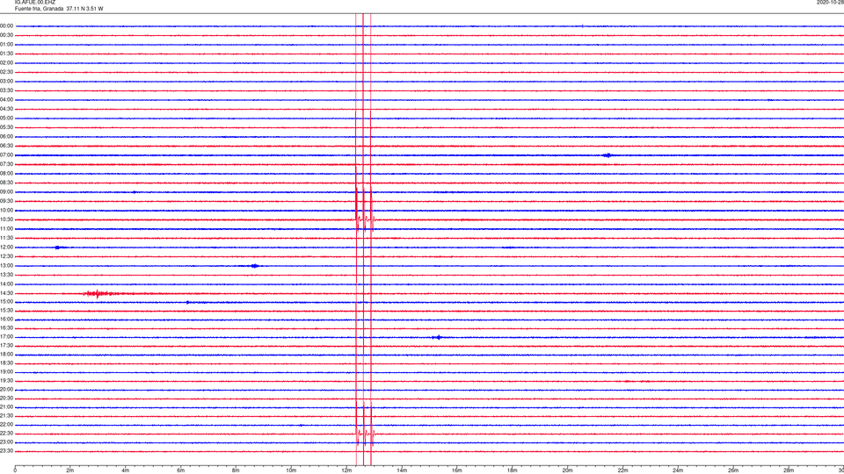
Task: Select the 18:00 trace time label
Action: coord(6,354)
